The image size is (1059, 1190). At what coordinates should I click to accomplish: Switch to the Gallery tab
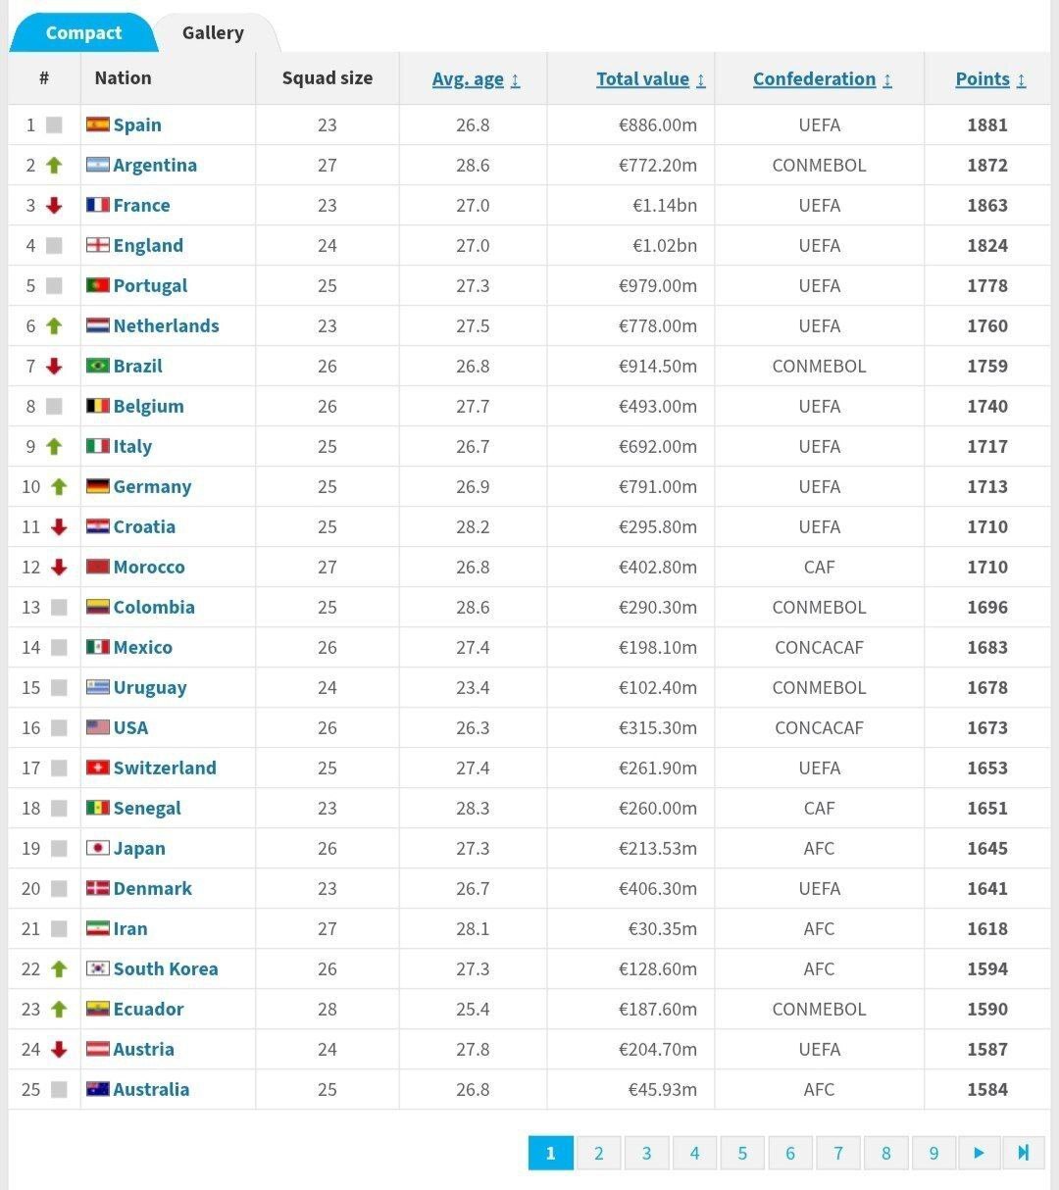coord(213,32)
